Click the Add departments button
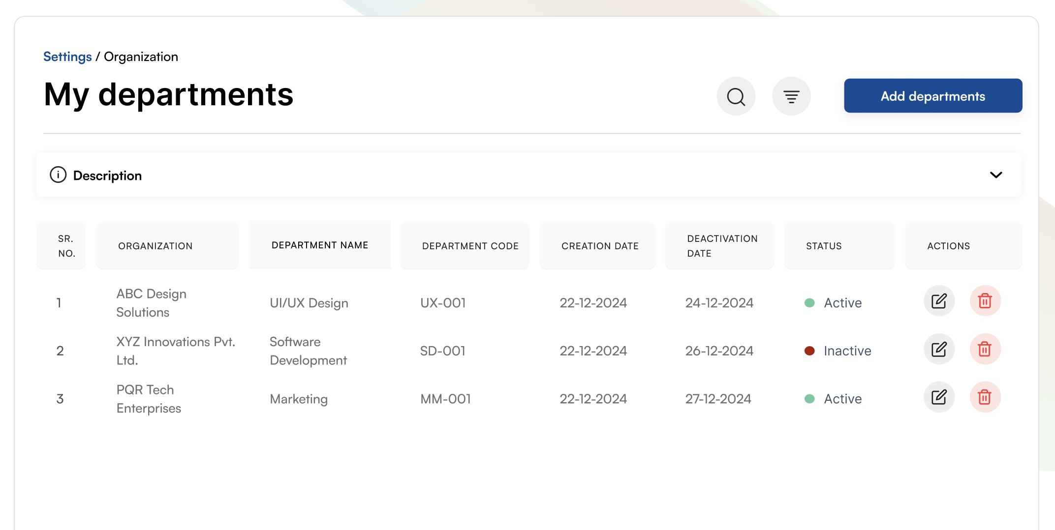Viewport: 1055px width, 530px height. tap(932, 96)
